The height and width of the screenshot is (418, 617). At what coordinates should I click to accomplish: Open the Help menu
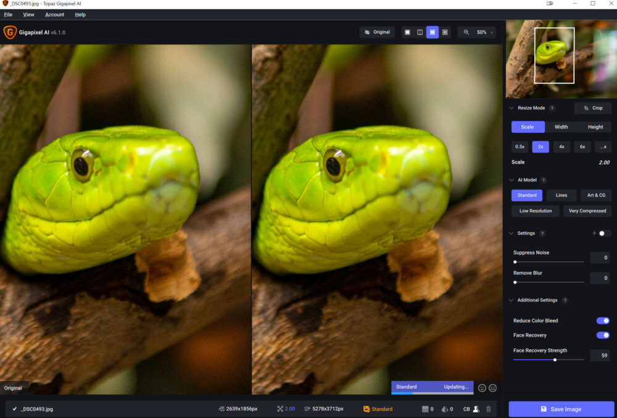click(80, 15)
